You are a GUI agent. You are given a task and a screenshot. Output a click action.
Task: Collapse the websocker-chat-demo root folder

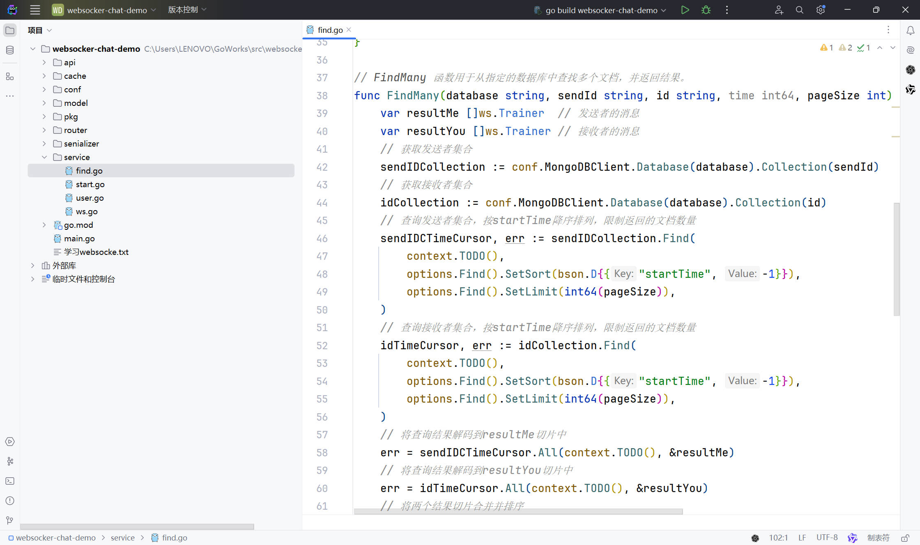coord(33,49)
